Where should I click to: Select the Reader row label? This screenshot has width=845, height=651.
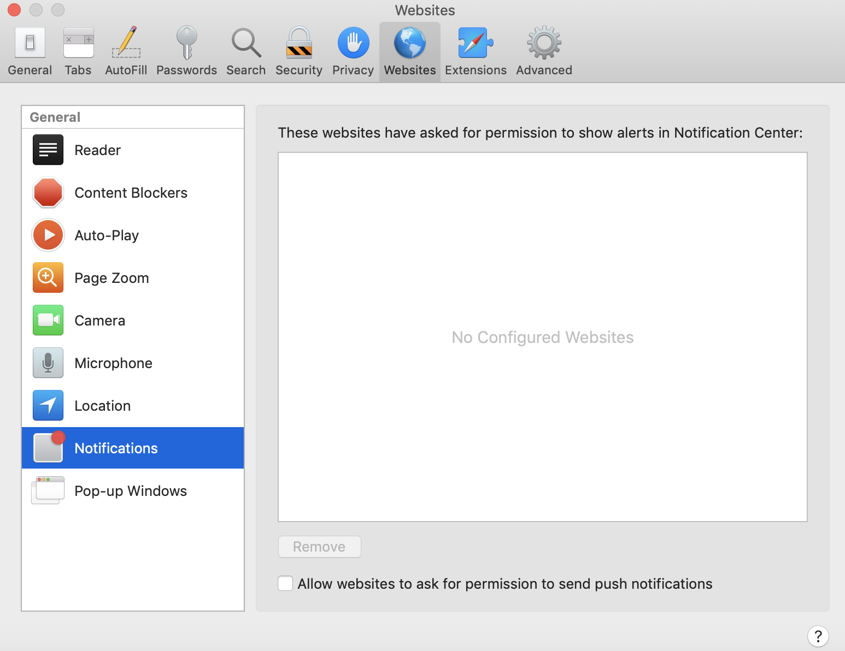97,150
